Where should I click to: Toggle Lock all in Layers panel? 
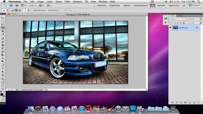point(184,23)
